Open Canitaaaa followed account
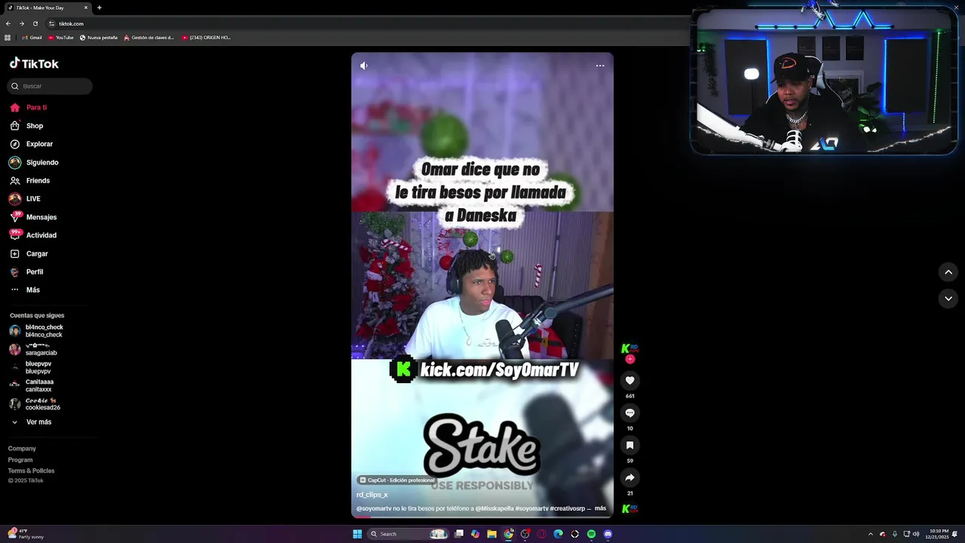Screen dimensions: 965x543 click(32, 386)
